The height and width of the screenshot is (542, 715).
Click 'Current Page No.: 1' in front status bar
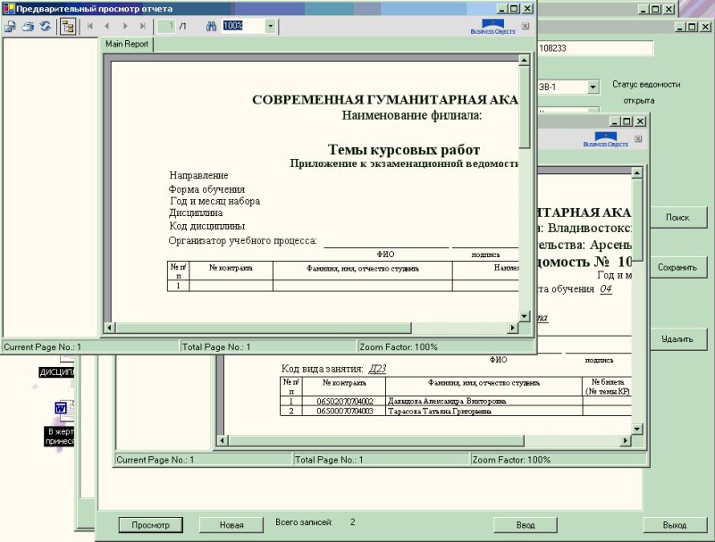pyautogui.click(x=42, y=347)
